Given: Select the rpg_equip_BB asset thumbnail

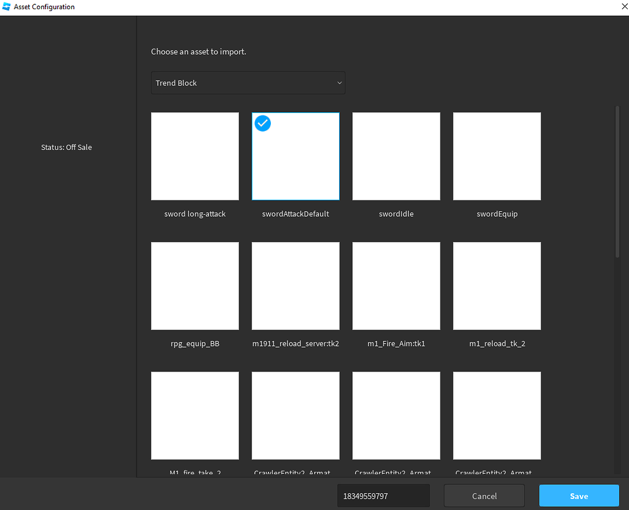Looking at the screenshot, I should click(195, 286).
